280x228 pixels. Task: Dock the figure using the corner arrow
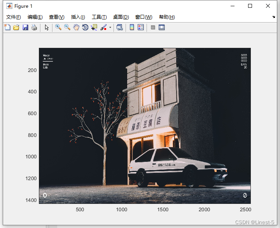[273, 17]
